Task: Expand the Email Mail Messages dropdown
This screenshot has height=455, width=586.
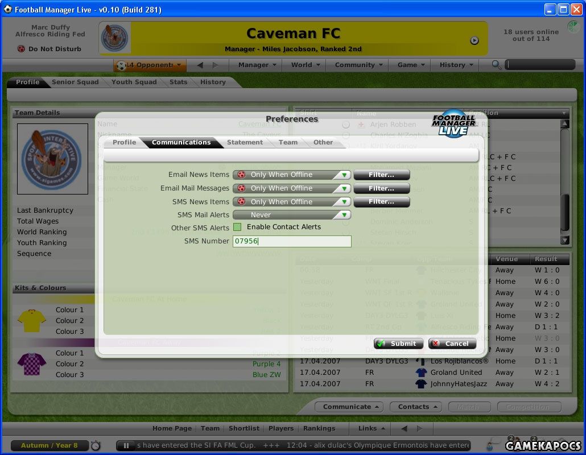Action: 291,188
